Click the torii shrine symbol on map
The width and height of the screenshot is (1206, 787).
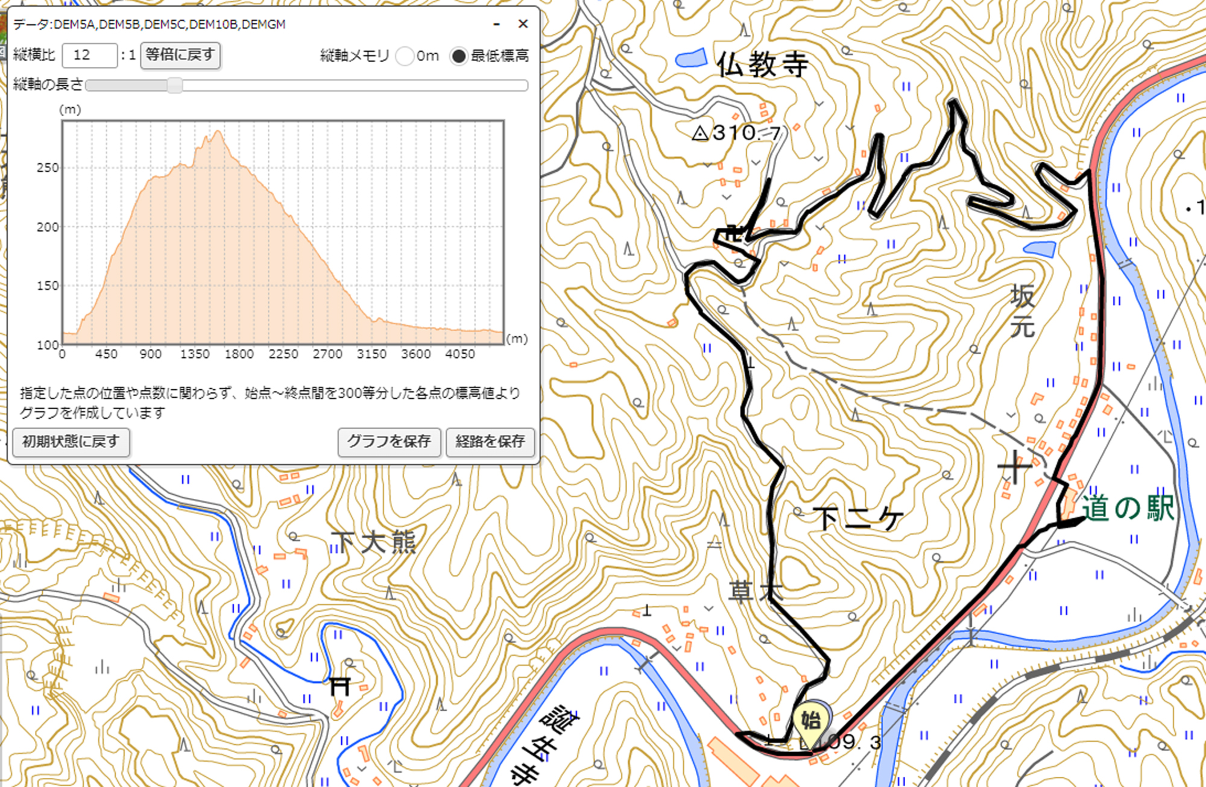340,686
